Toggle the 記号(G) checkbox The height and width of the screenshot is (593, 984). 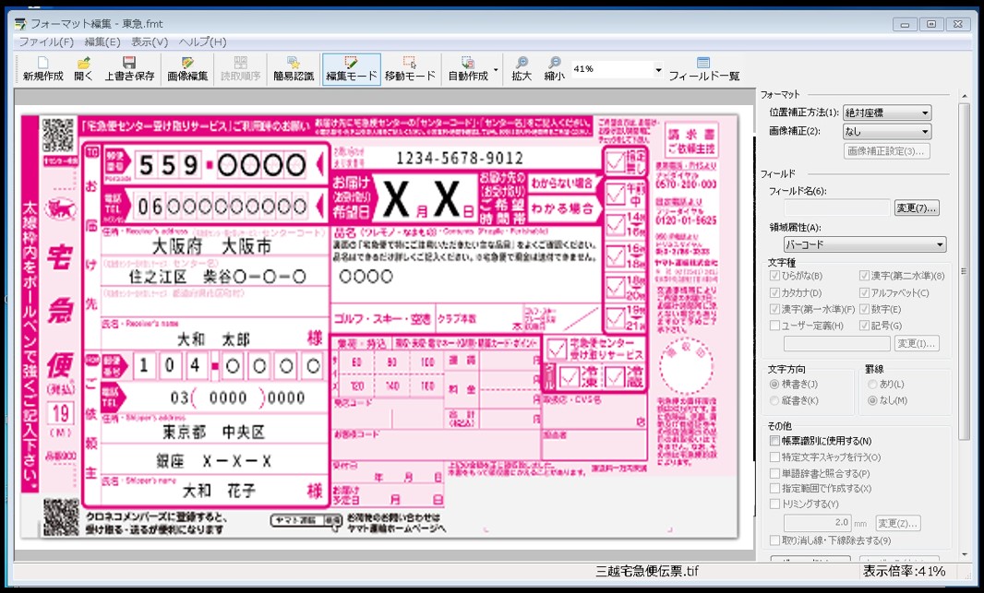click(864, 326)
